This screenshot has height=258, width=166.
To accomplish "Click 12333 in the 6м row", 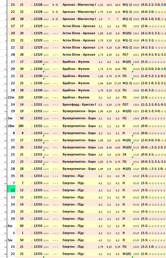I will (x=38, y=226).
